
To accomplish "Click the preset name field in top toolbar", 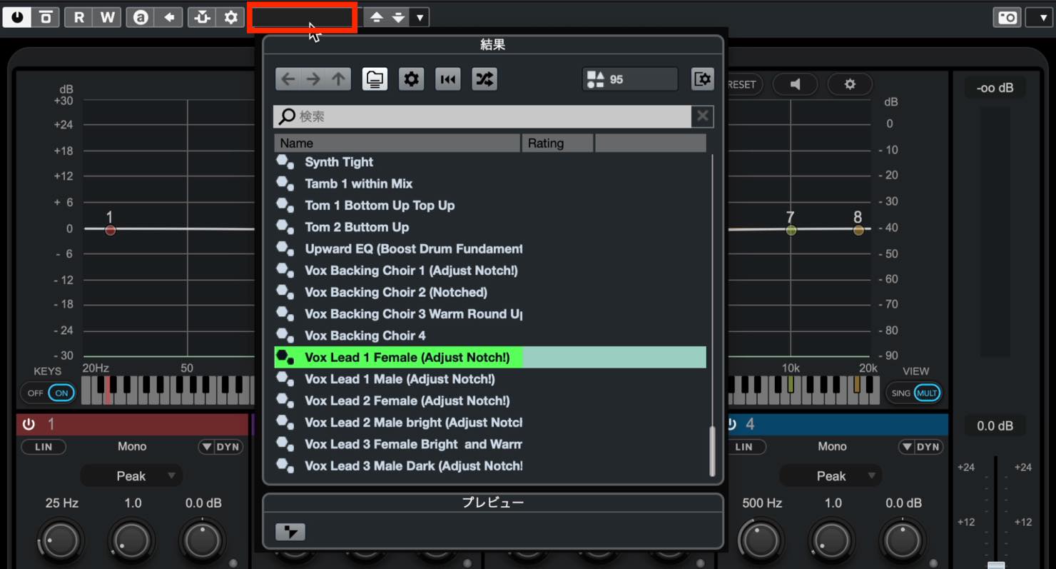I will tap(303, 17).
